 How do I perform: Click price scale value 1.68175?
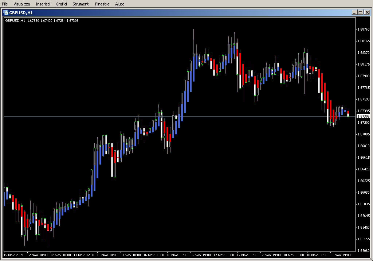click(364, 64)
